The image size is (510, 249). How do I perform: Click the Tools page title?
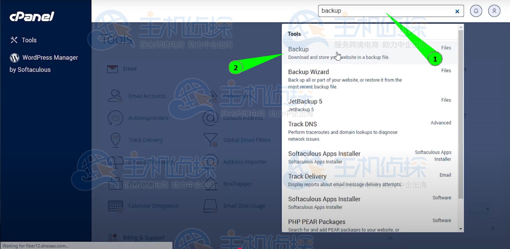(x=116, y=39)
